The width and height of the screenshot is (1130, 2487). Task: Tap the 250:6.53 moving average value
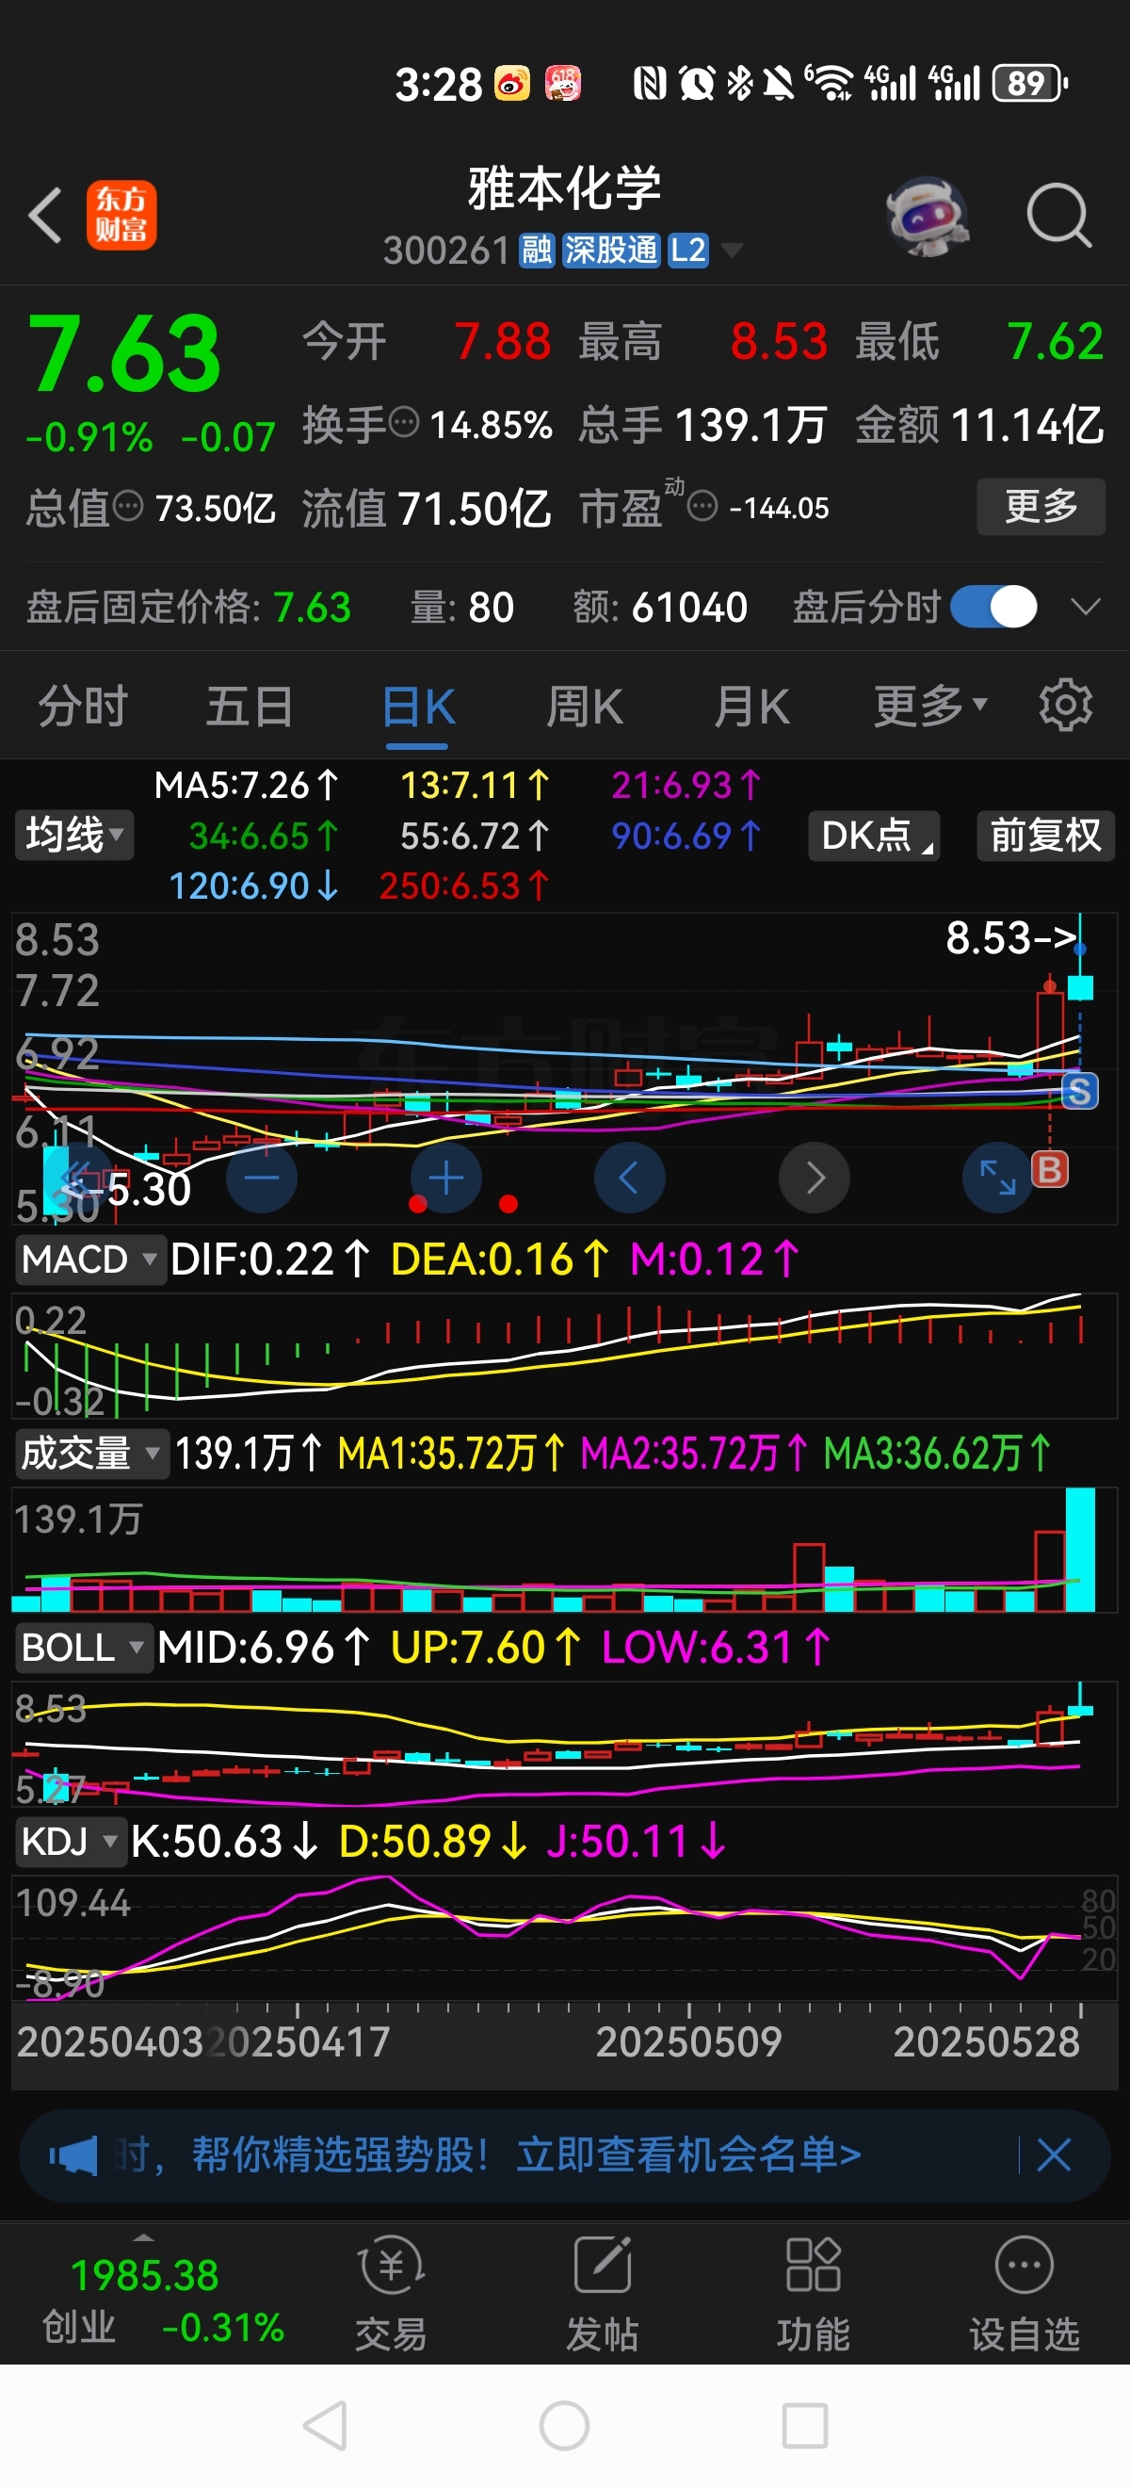(463, 886)
